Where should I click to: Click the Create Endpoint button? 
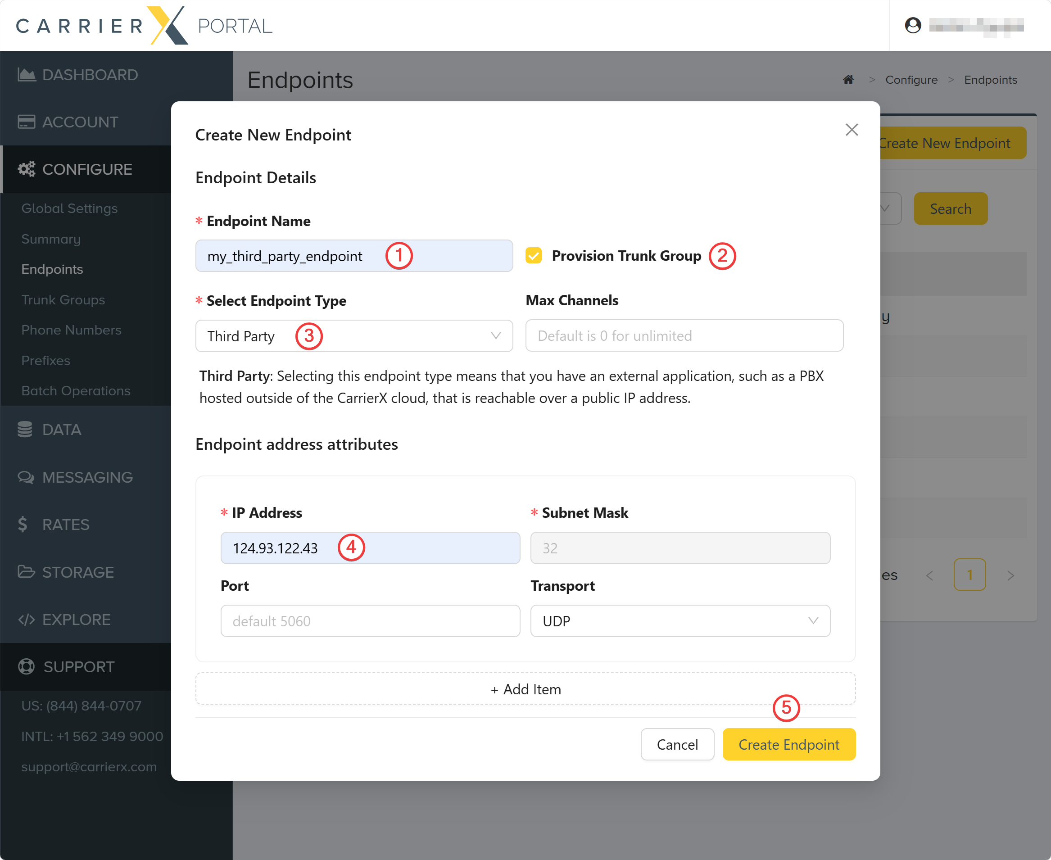point(789,744)
